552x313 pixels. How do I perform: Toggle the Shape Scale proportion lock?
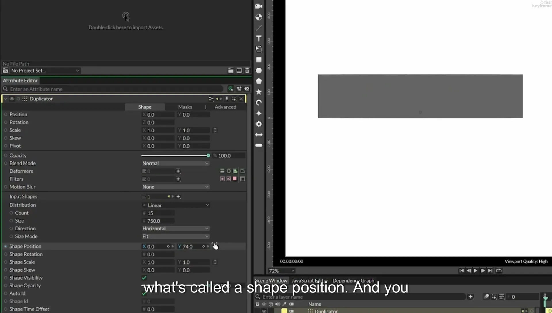point(215,262)
